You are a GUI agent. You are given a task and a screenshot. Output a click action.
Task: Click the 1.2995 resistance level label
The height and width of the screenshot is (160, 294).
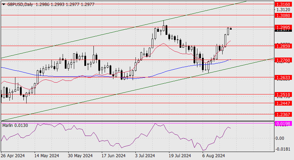[283, 27]
